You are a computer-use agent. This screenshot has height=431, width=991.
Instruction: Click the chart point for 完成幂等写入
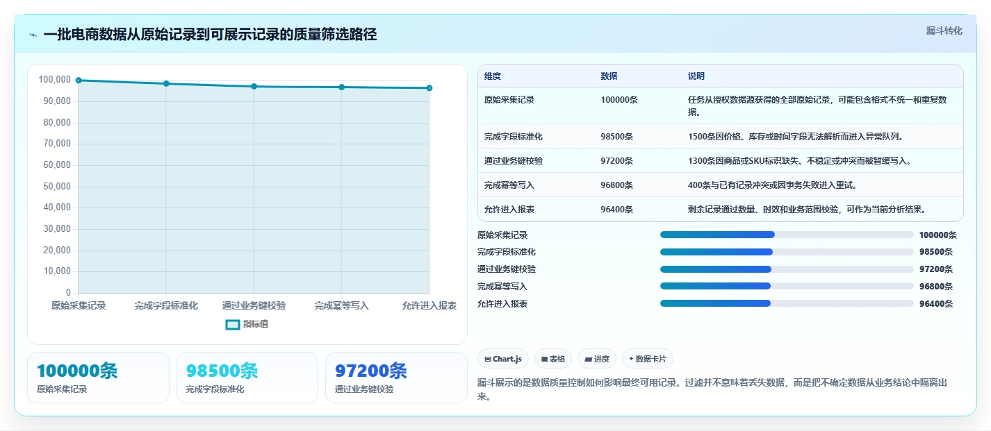coord(342,87)
